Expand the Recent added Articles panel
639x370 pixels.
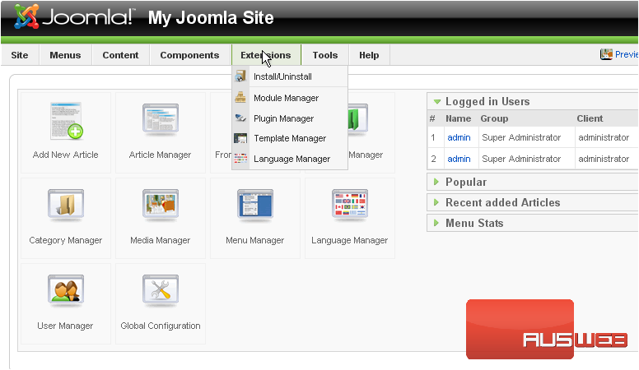coord(501,202)
